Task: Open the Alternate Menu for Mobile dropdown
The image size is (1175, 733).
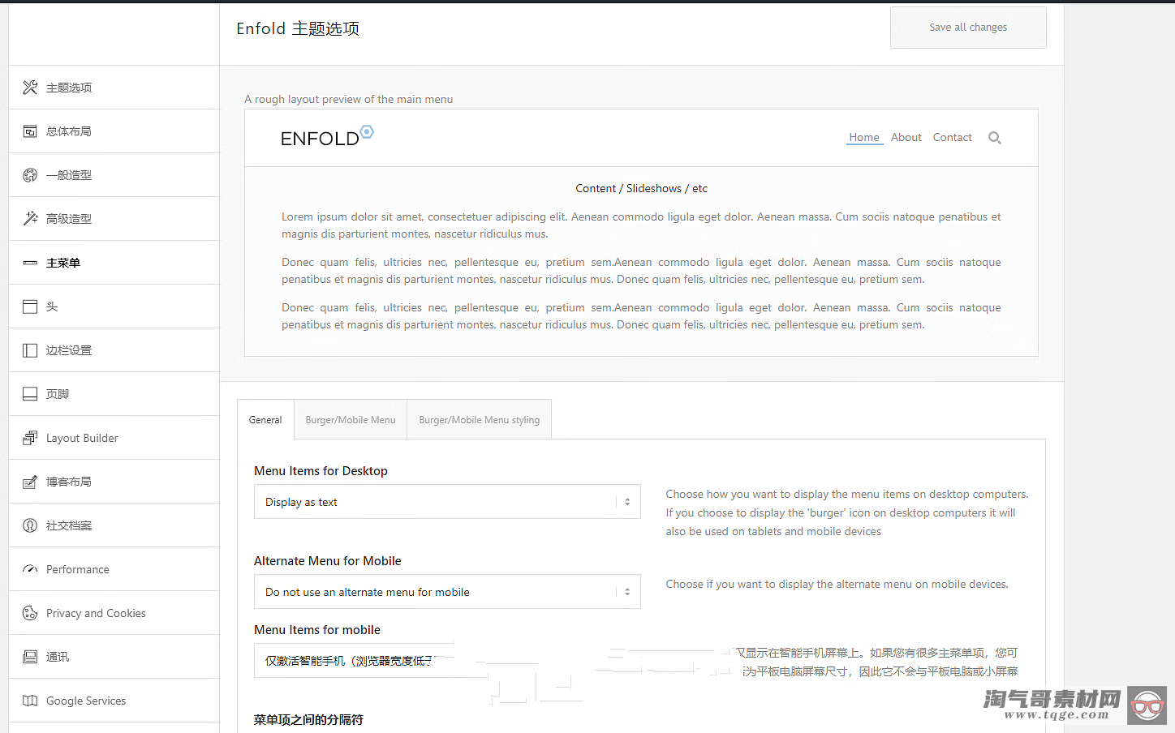Action: pyautogui.click(x=447, y=592)
